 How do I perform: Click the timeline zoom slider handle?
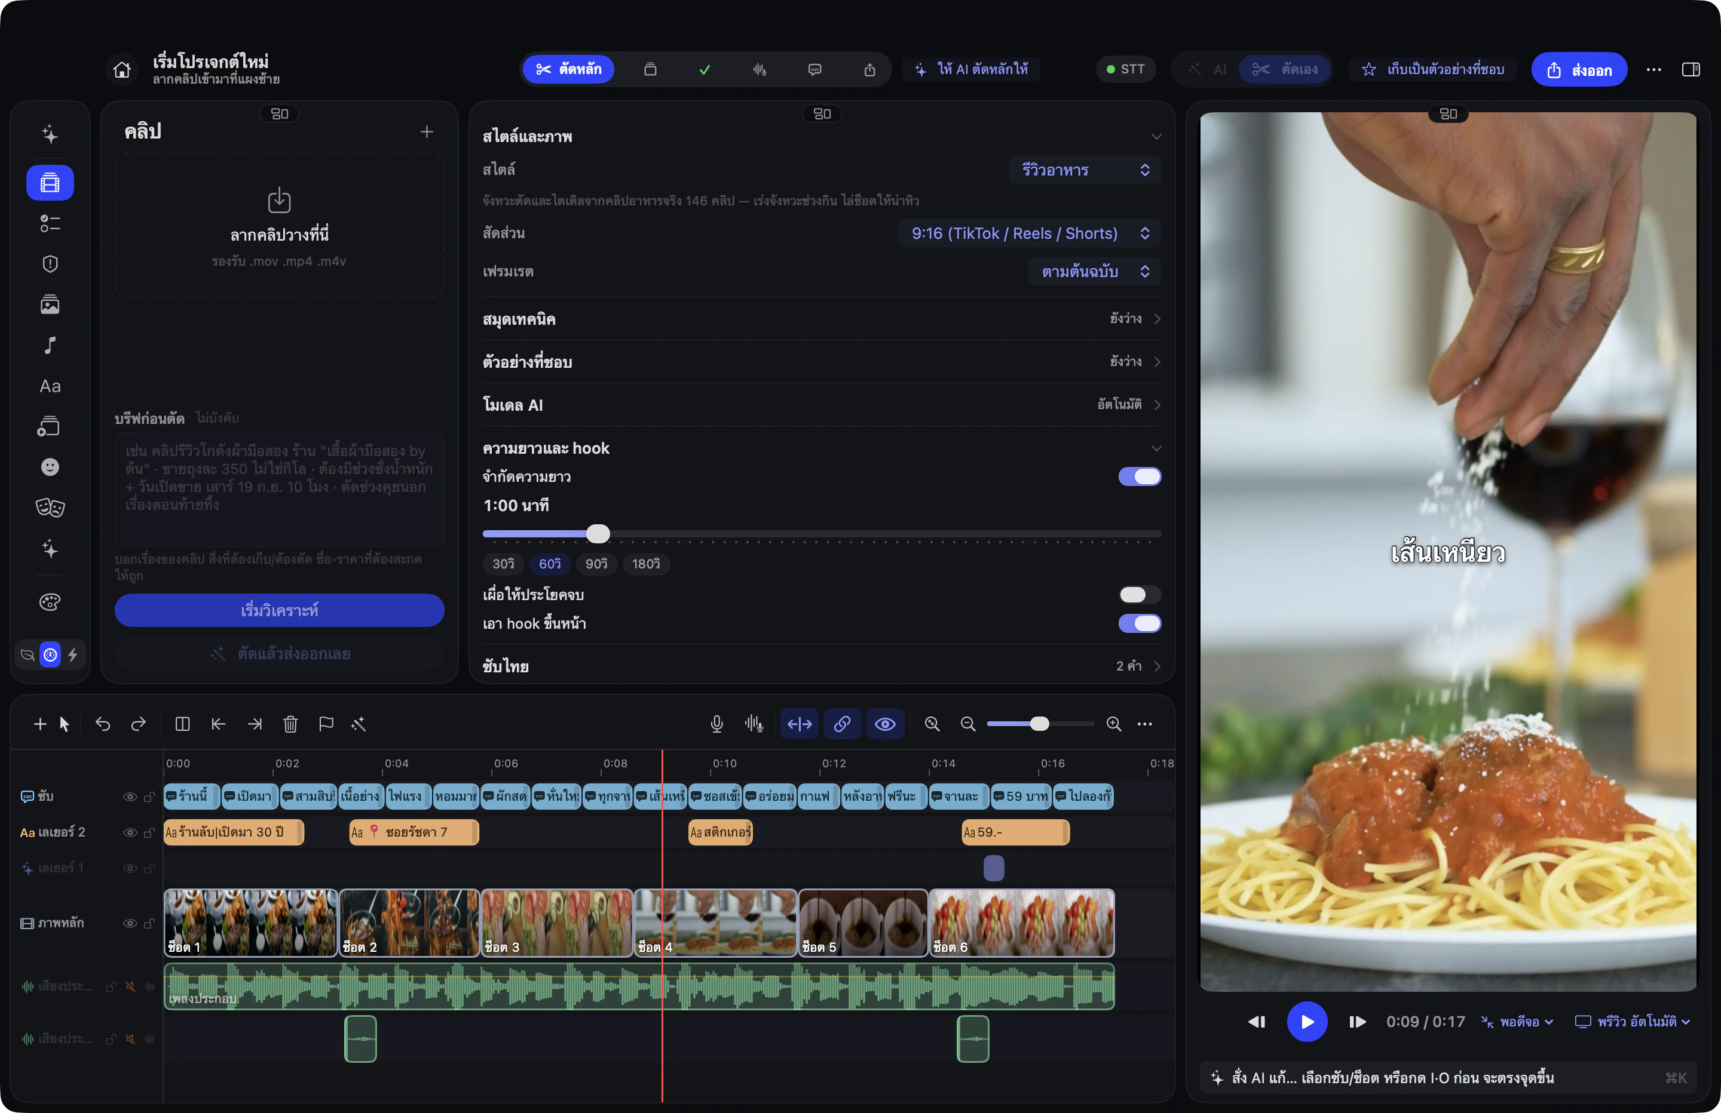click(x=1039, y=724)
